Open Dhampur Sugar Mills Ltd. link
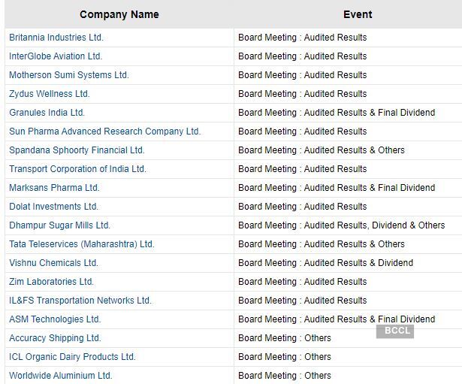Viewport: 462px width, 384px height. [x=60, y=225]
